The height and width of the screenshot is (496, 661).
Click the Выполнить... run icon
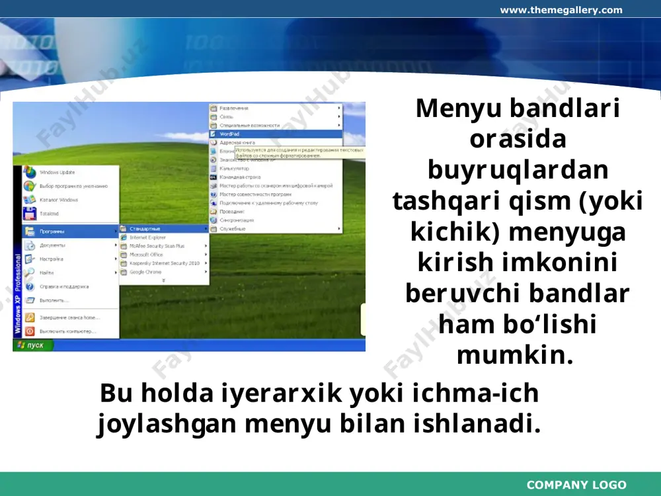(30, 300)
